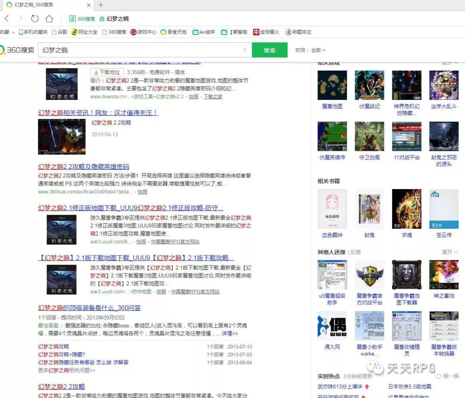Click the green 搜索 button
The height and width of the screenshot is (398, 465).
(x=270, y=50)
